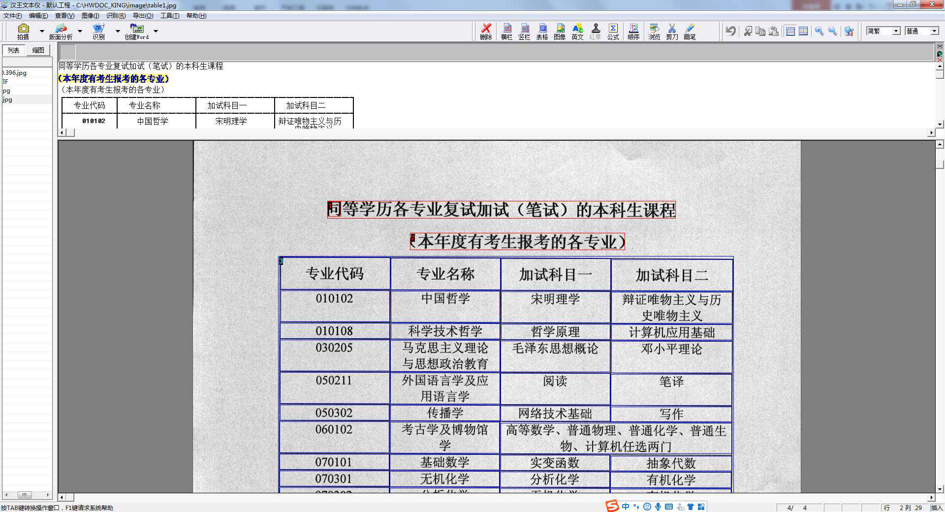
Task: Switch to the 缩图 thumbnail tab
Action: pyautogui.click(x=38, y=50)
